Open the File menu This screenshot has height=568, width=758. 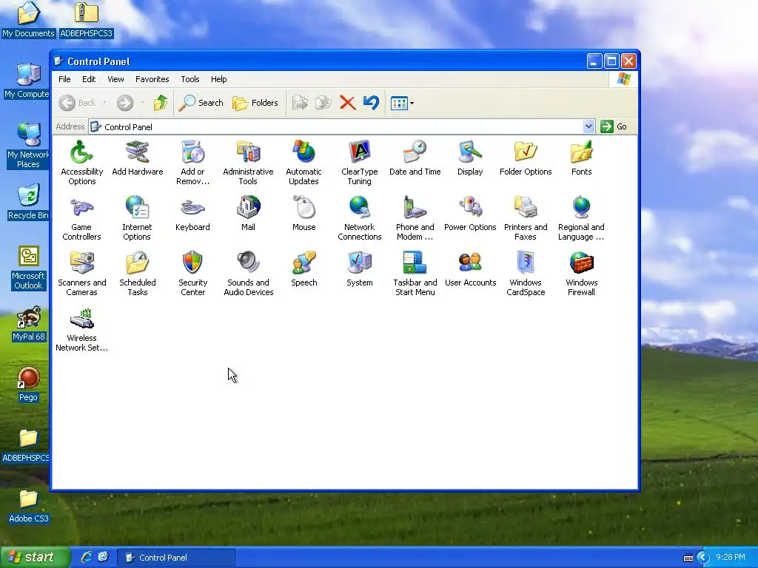coord(64,79)
